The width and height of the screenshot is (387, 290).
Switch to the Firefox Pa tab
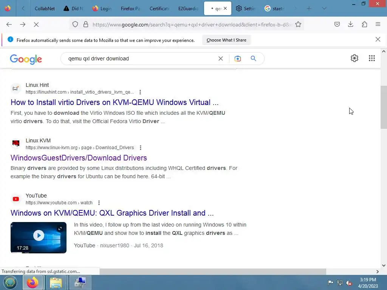tap(130, 8)
